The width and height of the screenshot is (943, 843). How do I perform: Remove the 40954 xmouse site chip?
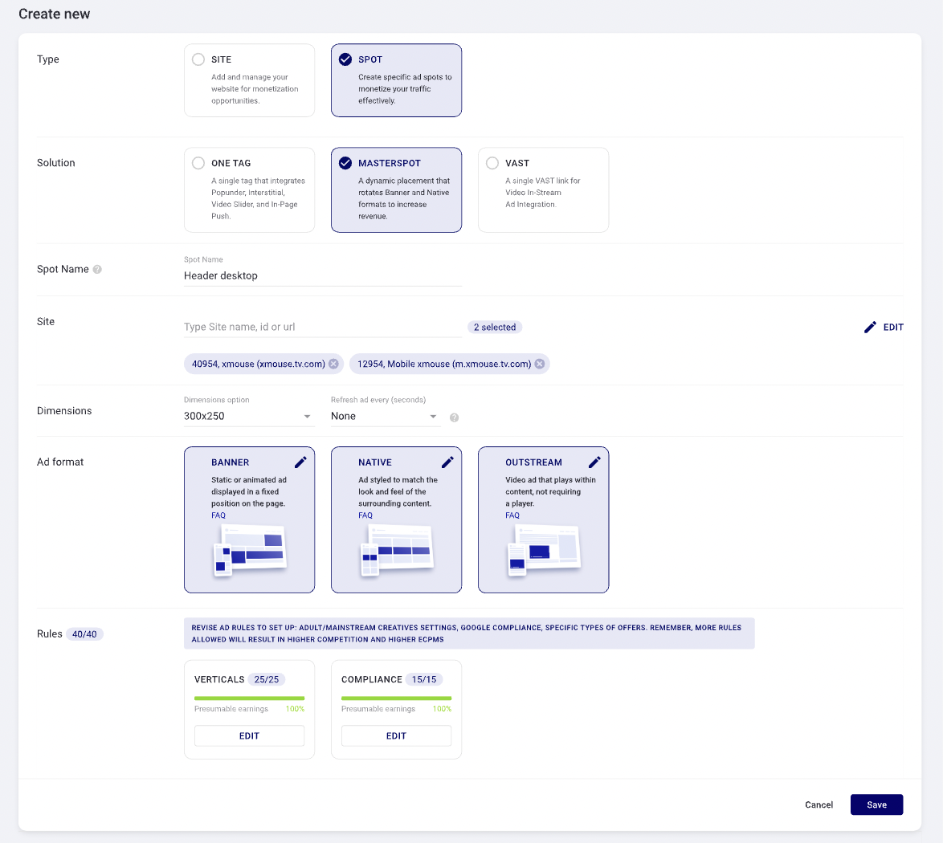pos(333,364)
